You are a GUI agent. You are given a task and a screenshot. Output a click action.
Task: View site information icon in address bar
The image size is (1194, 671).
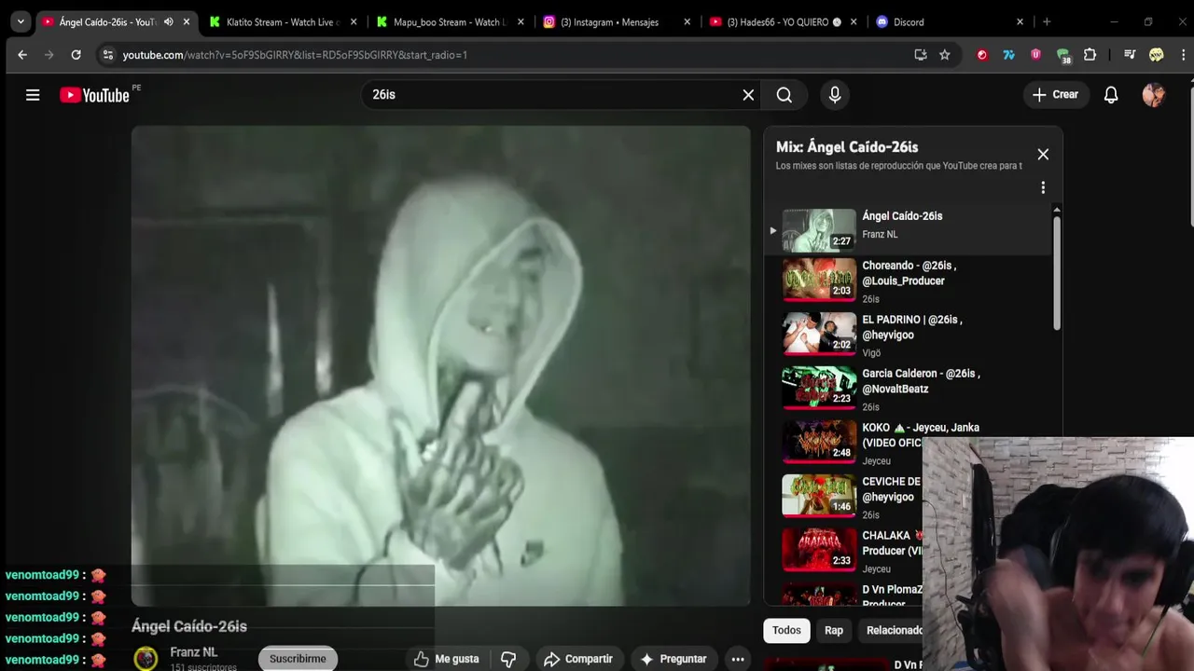pyautogui.click(x=107, y=55)
